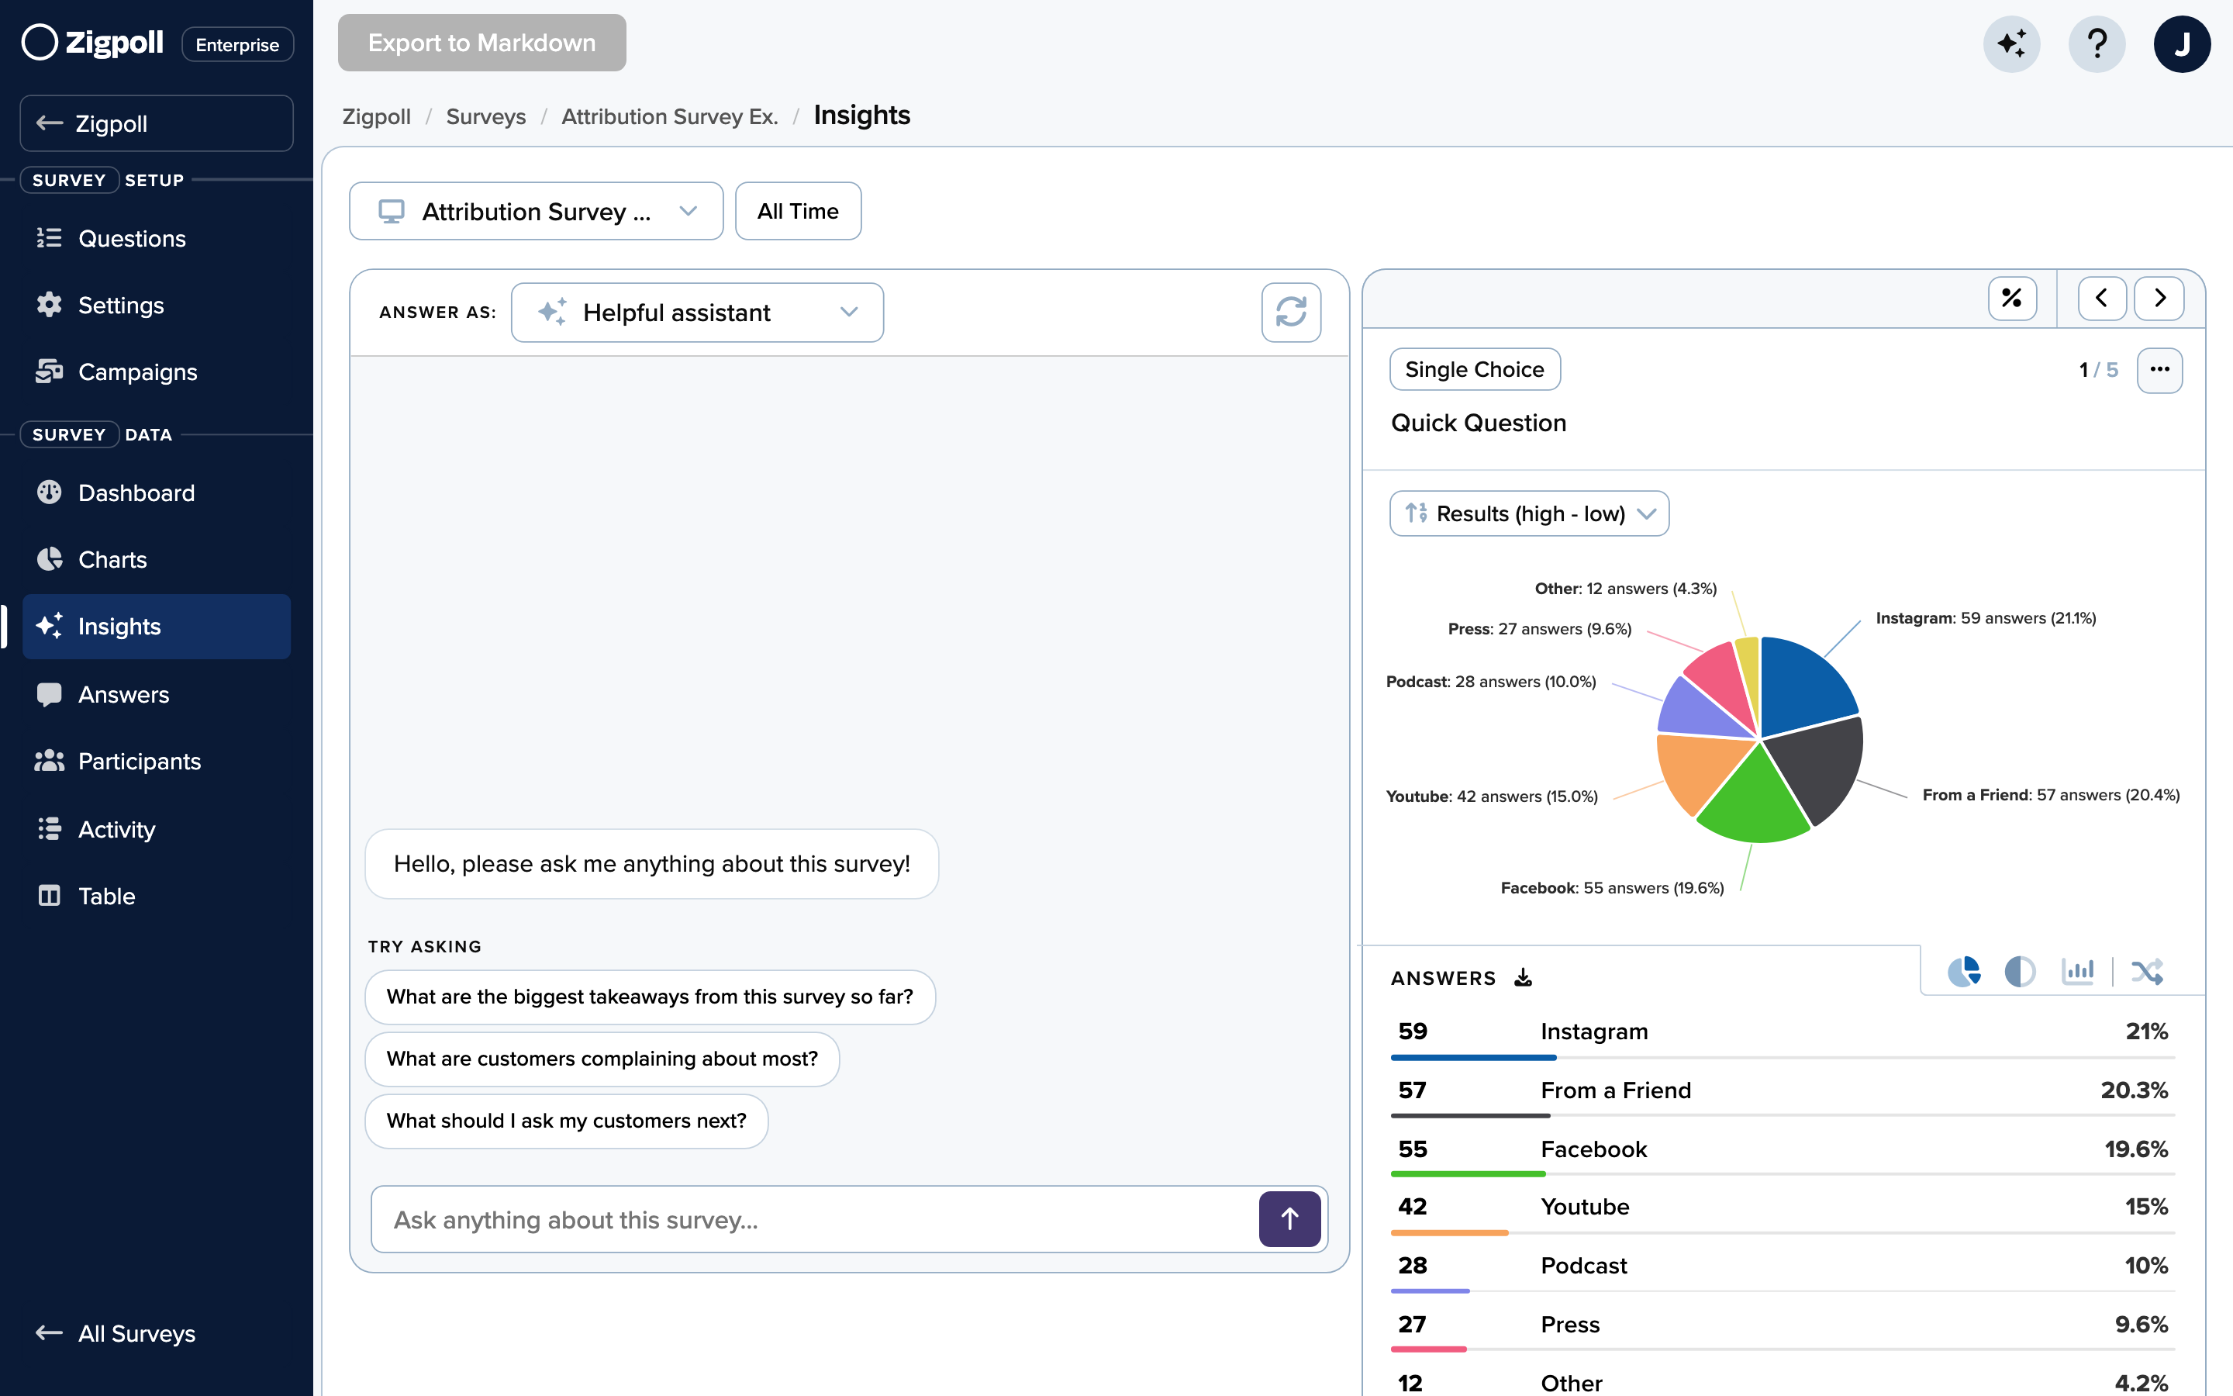The image size is (2233, 1396).
Task: Ask what to ask customers next
Action: tap(567, 1120)
